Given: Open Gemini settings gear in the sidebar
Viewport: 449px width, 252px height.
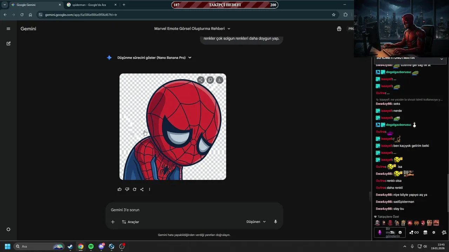Looking at the screenshot, I should [8, 229].
